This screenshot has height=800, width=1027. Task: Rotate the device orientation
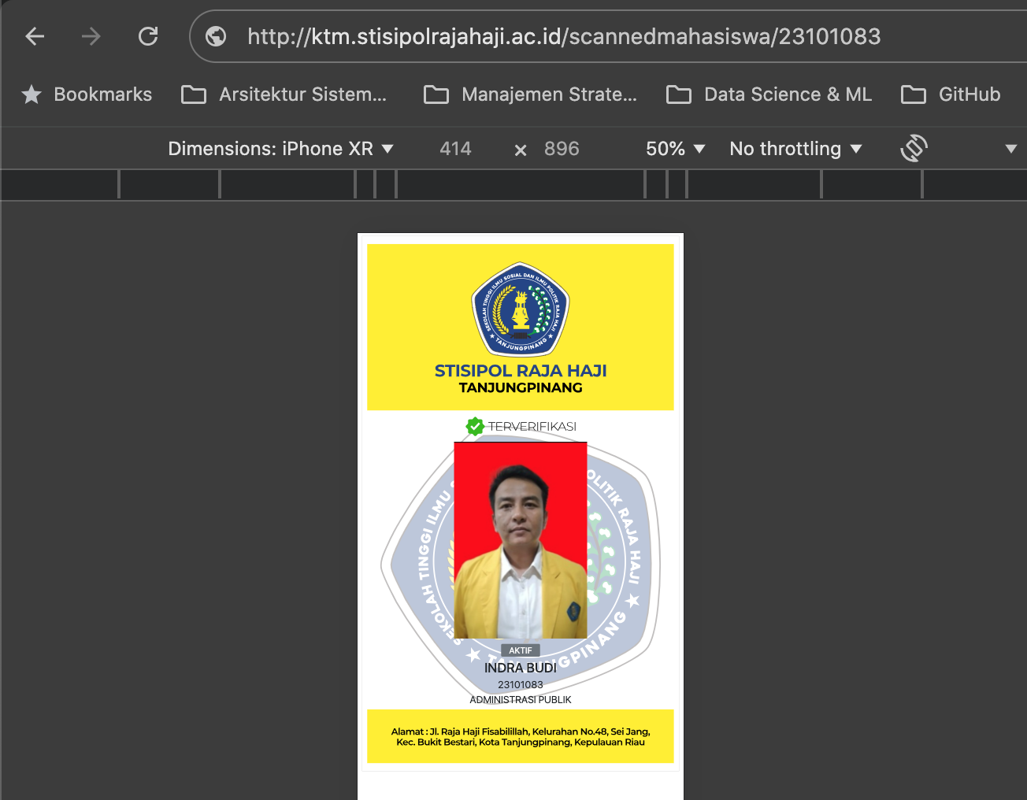pyautogui.click(x=914, y=148)
